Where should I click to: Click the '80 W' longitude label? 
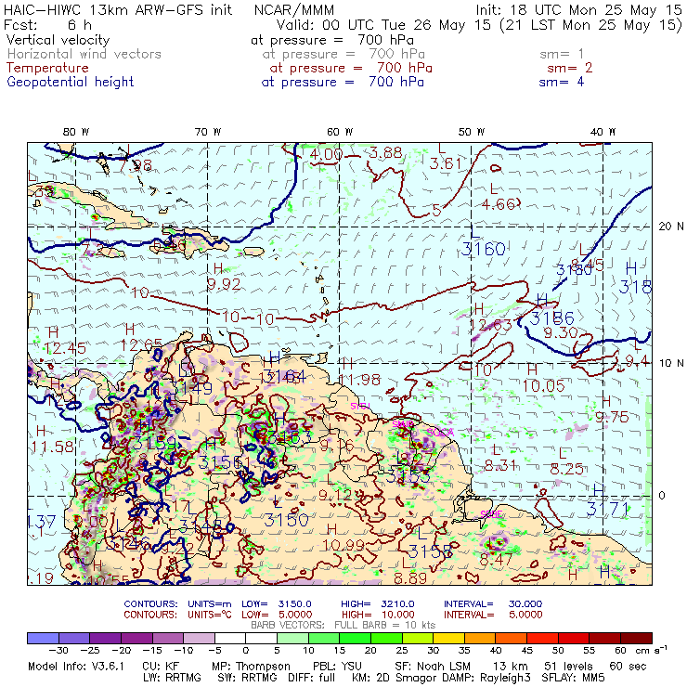(x=76, y=132)
